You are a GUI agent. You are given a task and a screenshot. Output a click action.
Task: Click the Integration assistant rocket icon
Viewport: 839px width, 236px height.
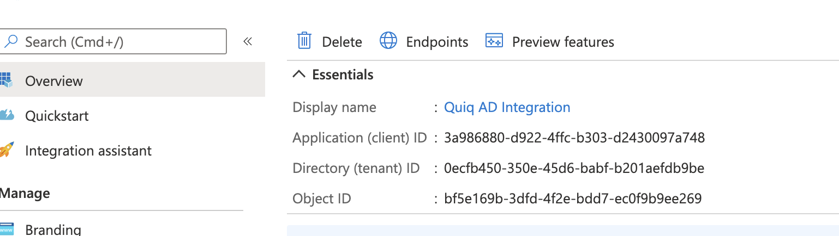click(x=7, y=150)
